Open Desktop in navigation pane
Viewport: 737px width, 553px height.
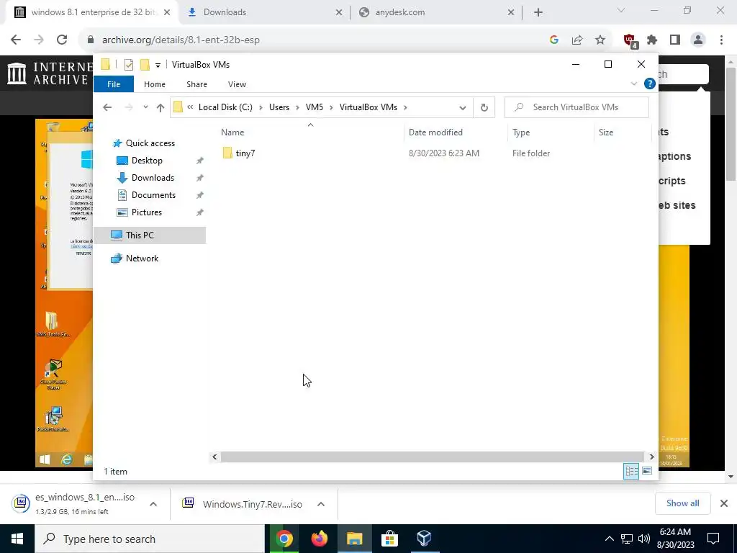(147, 161)
